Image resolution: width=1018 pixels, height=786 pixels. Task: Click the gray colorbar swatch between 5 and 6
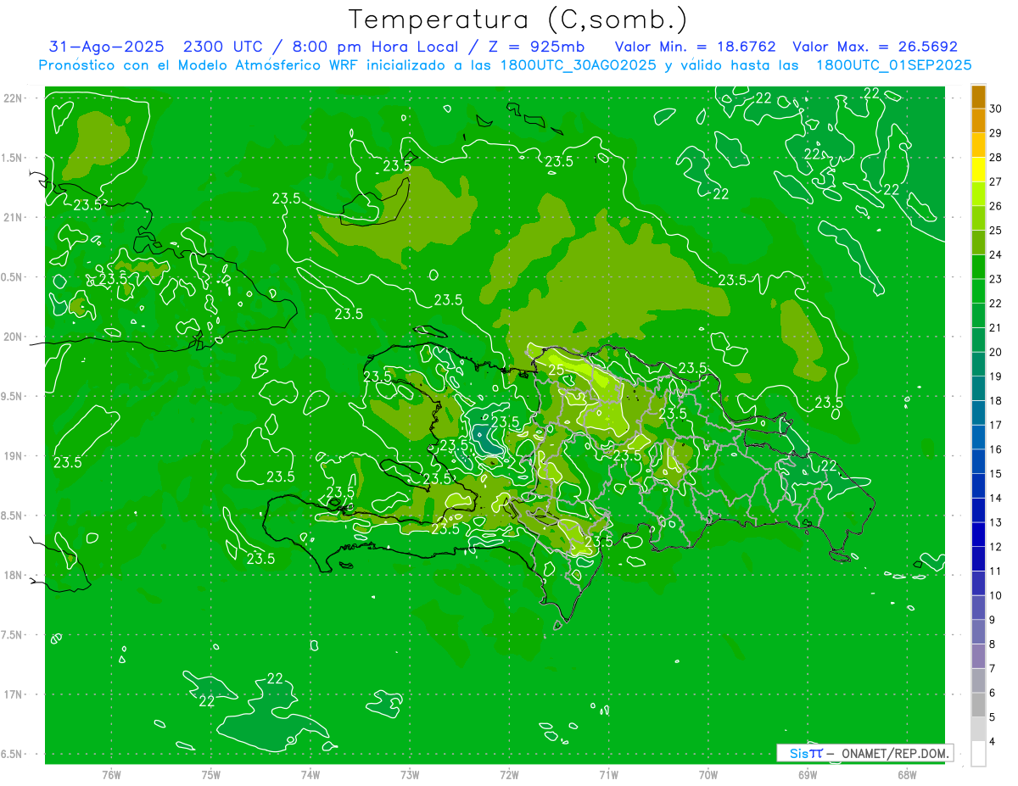click(x=978, y=705)
